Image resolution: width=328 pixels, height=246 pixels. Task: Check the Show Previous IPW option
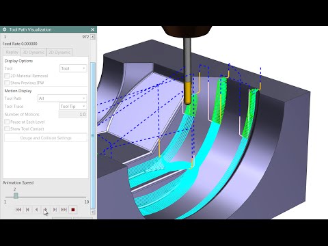[7, 83]
